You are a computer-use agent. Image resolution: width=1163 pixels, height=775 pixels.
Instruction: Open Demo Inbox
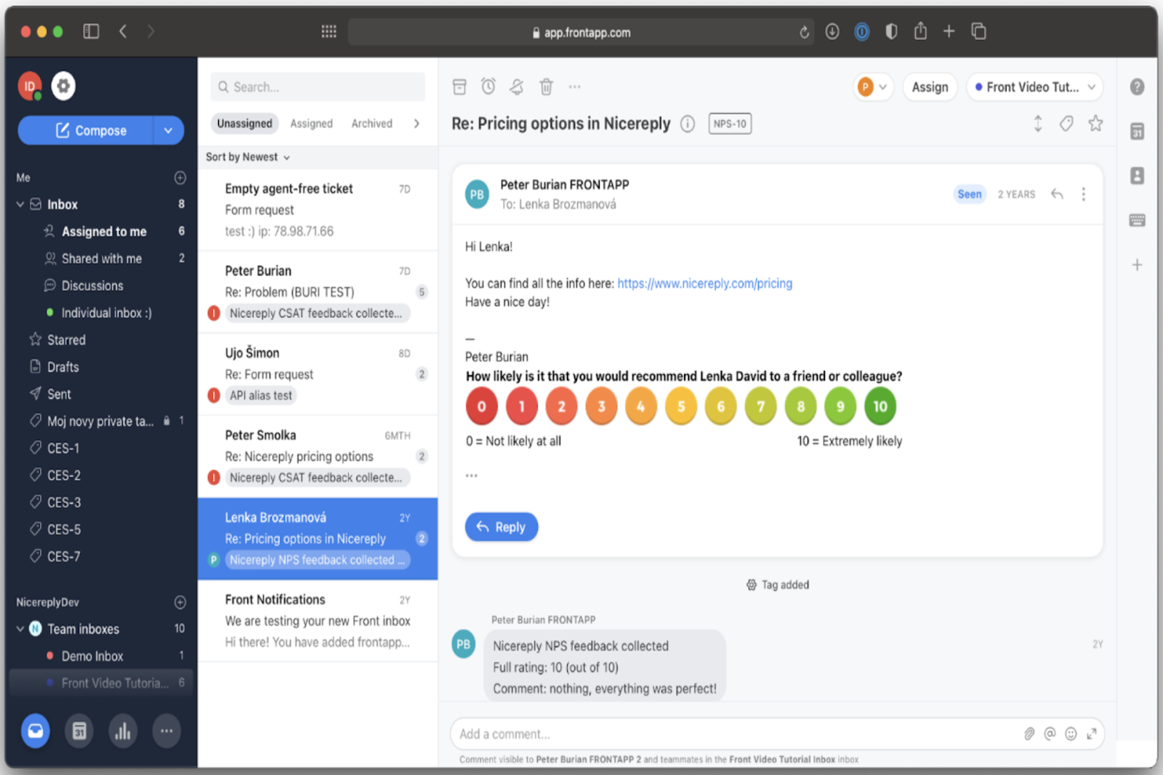(92, 656)
